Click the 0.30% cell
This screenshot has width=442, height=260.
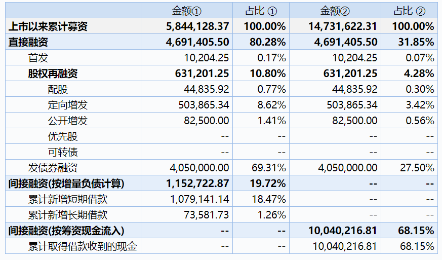pyautogui.click(x=420, y=90)
